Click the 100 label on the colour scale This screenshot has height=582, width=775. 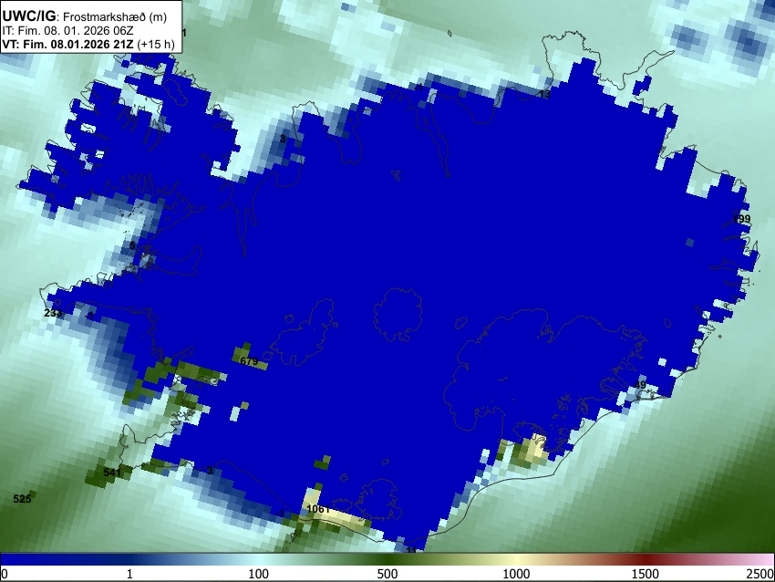click(259, 574)
